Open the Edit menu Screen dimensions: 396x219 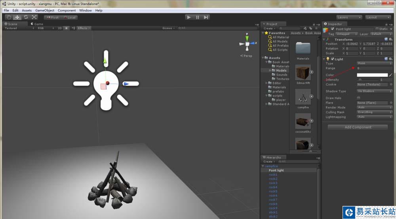pyautogui.click(x=15, y=10)
